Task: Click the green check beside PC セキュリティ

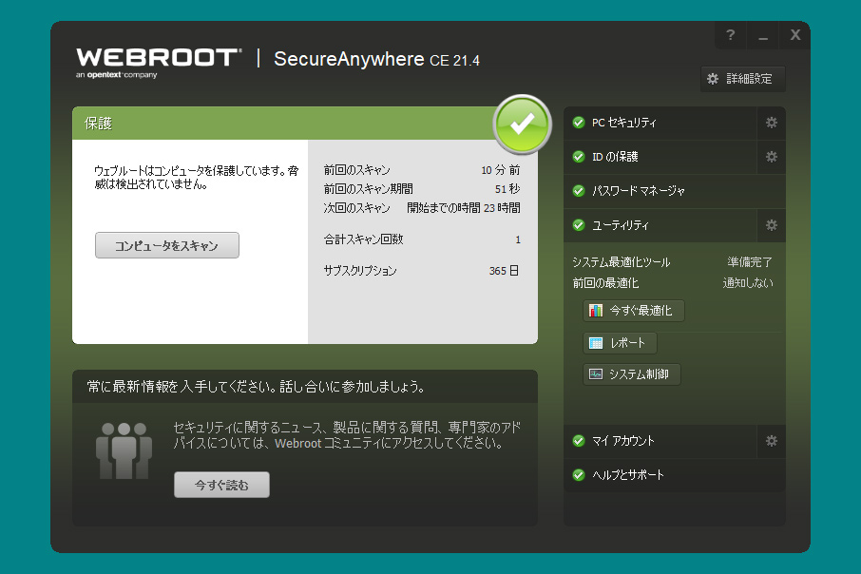Action: tap(579, 123)
